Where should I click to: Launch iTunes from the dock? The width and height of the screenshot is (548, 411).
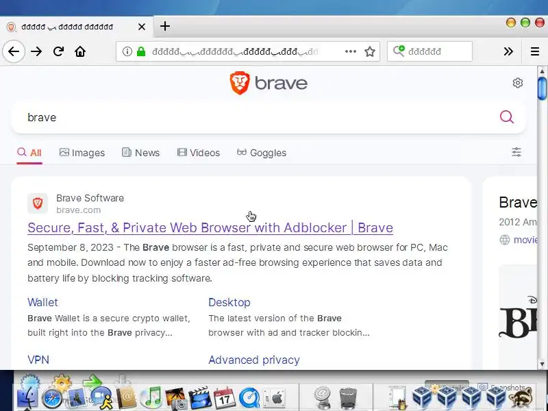pos(151,398)
